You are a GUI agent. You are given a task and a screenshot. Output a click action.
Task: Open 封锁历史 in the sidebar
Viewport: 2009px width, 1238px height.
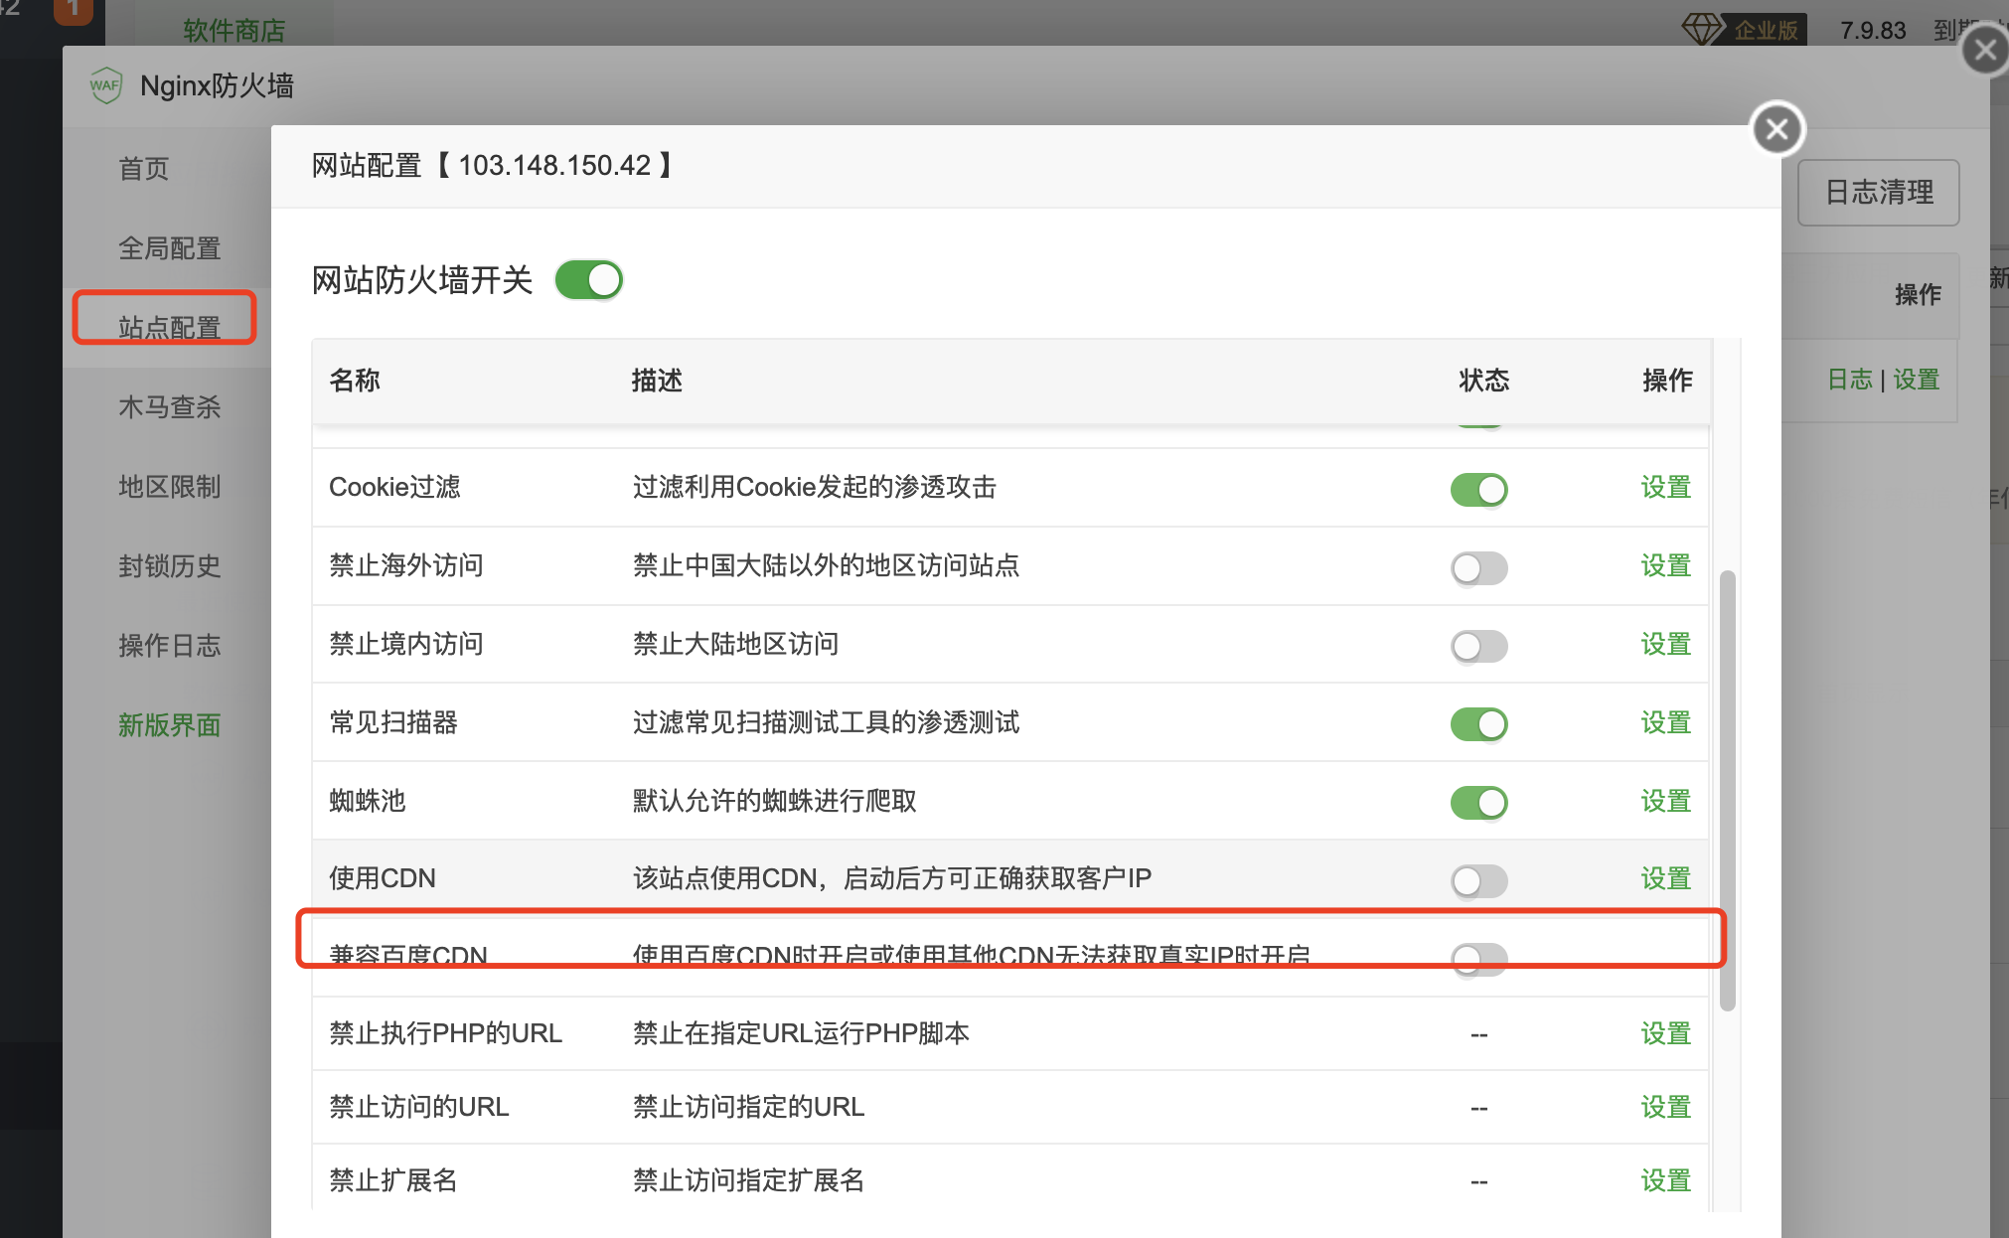tap(169, 566)
